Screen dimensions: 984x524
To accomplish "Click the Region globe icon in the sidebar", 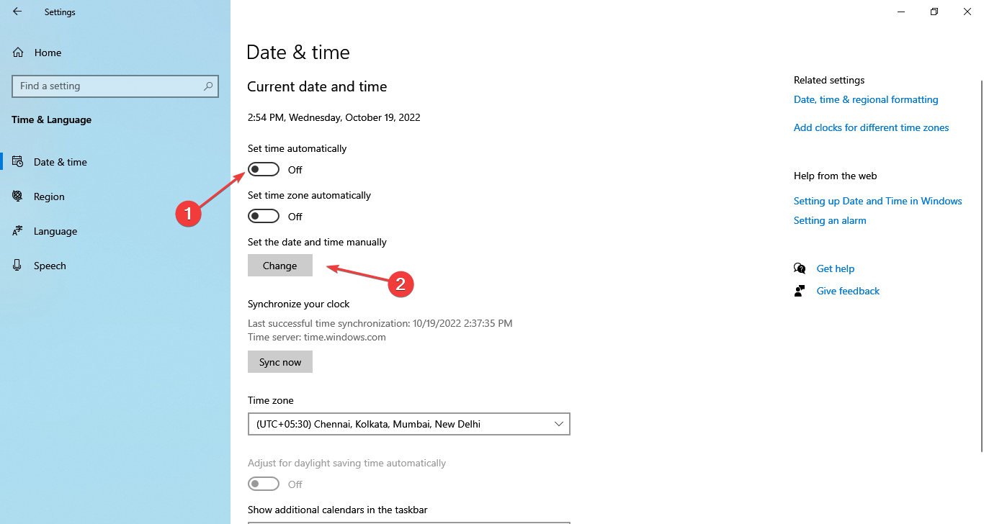I will [18, 196].
